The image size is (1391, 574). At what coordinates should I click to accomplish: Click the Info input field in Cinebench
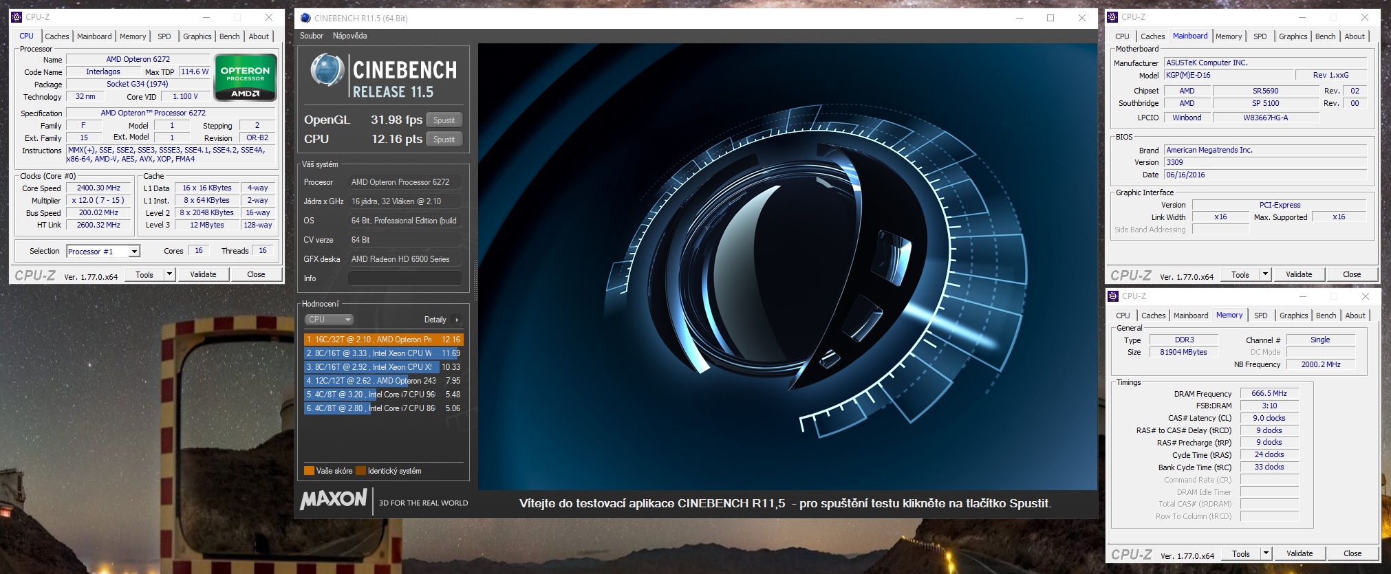(x=405, y=278)
